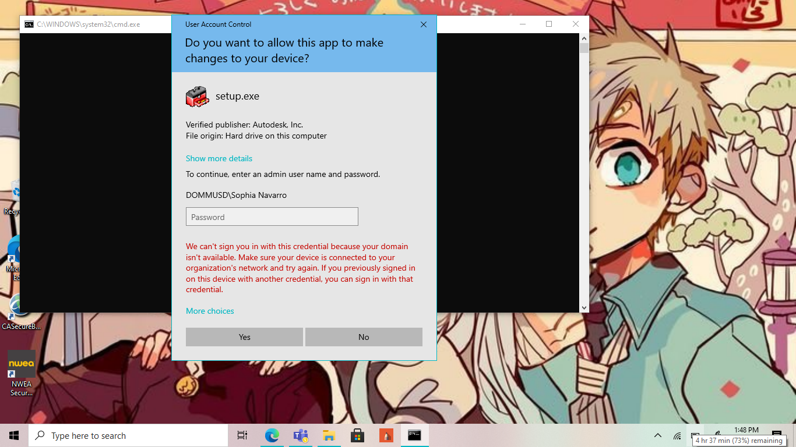Close the User Account Control dialog
The image size is (796, 447).
[x=424, y=24]
